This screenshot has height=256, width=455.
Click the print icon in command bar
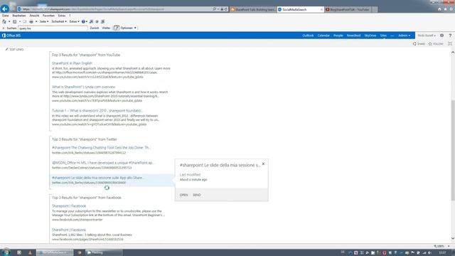[31, 21]
